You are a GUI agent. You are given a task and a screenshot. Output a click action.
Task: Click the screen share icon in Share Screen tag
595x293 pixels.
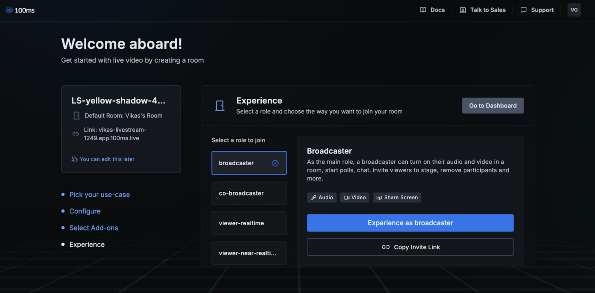click(379, 198)
